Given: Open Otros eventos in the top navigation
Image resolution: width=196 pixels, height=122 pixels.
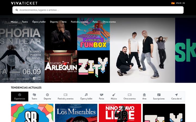Looking at the screenshot, I should pyautogui.click(x=109, y=22).
